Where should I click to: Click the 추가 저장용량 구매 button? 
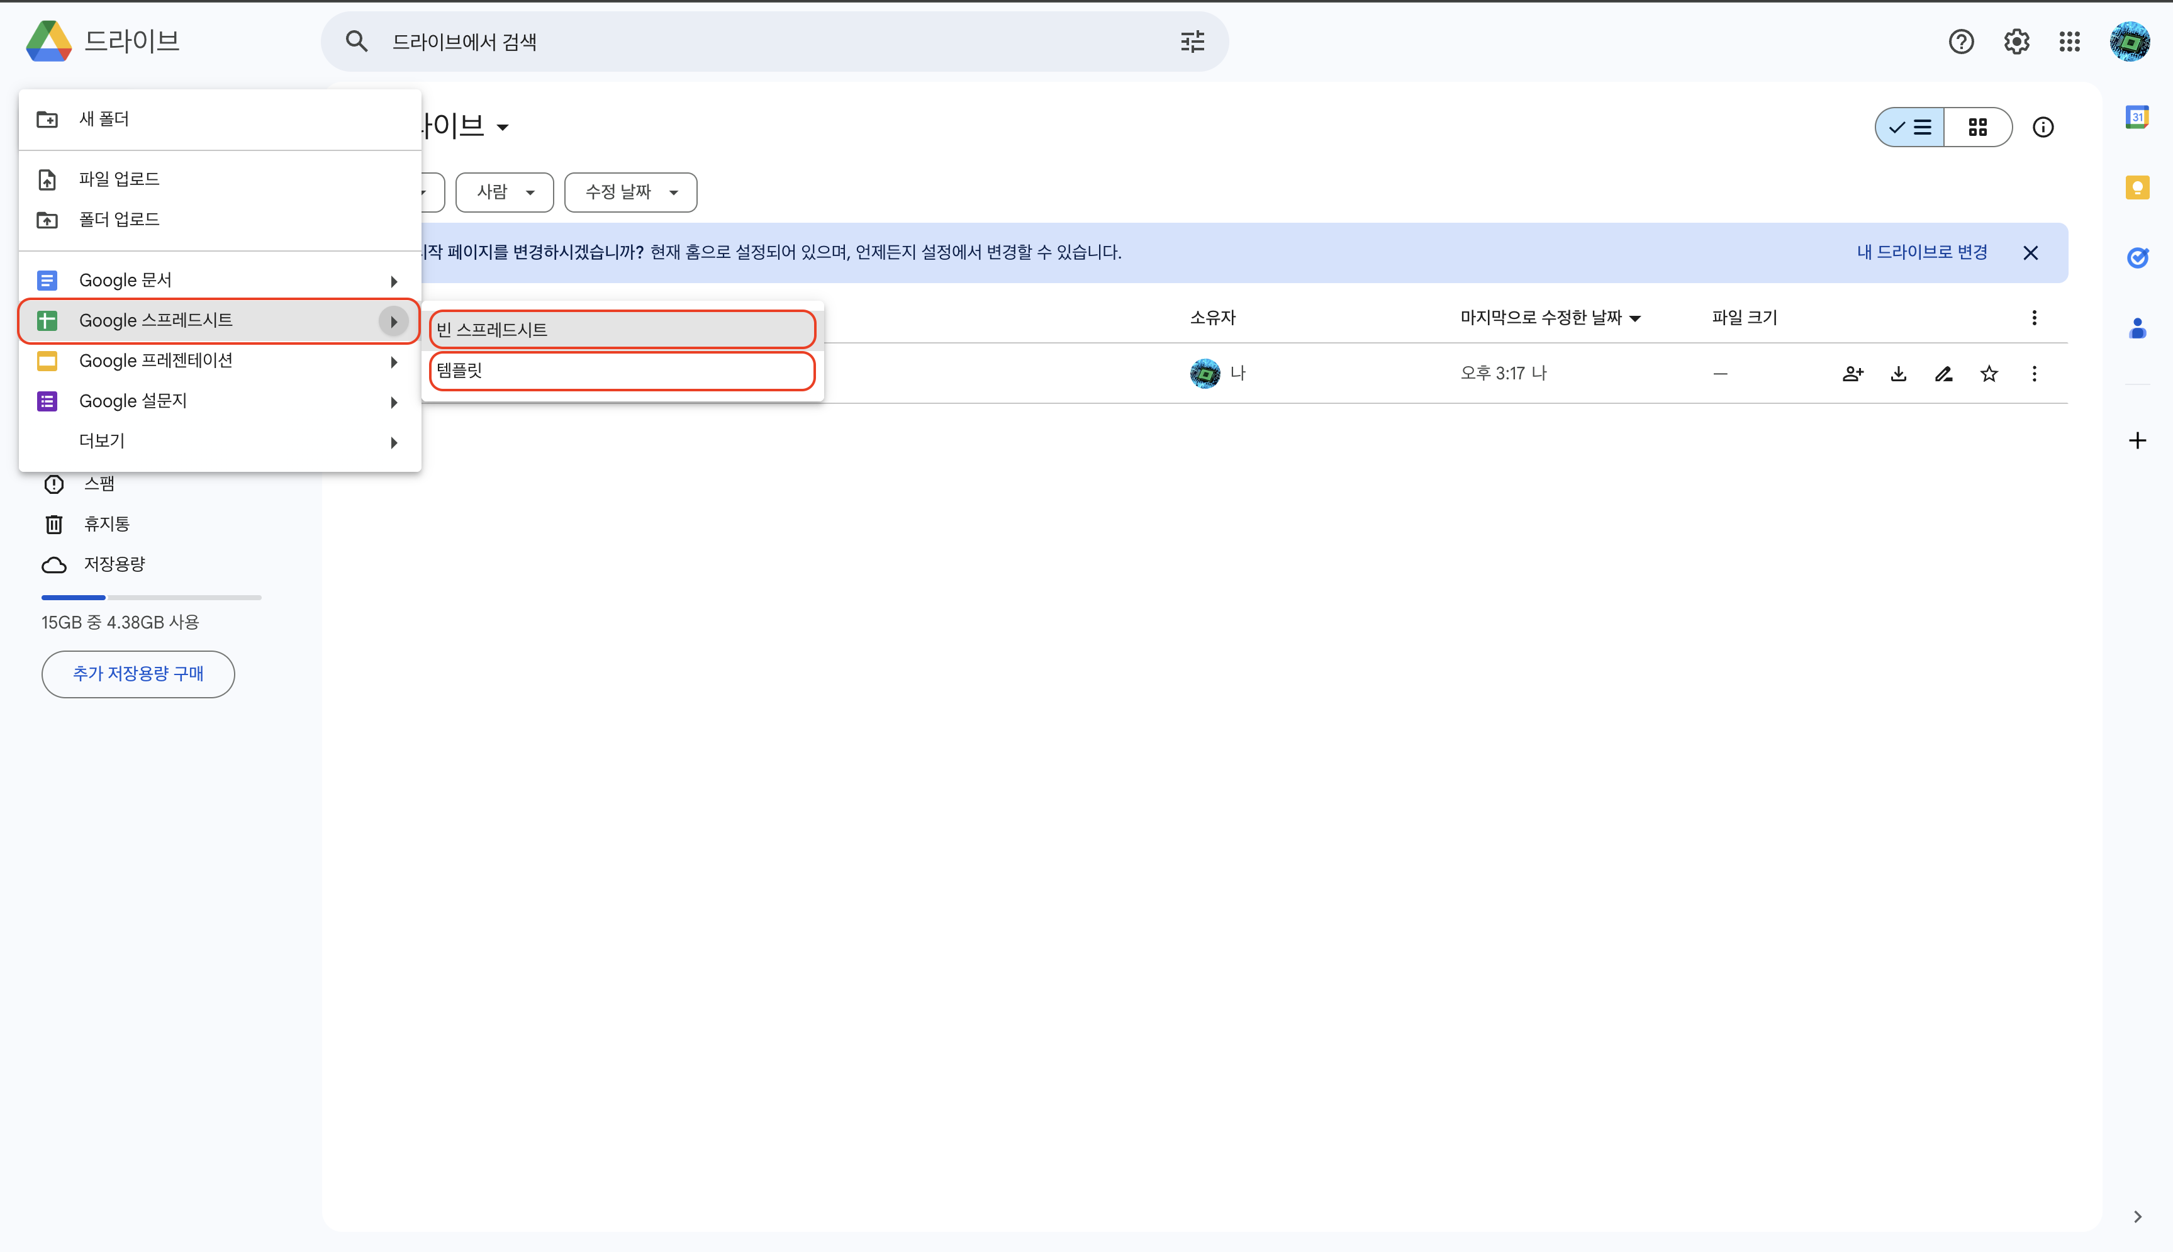point(138,673)
